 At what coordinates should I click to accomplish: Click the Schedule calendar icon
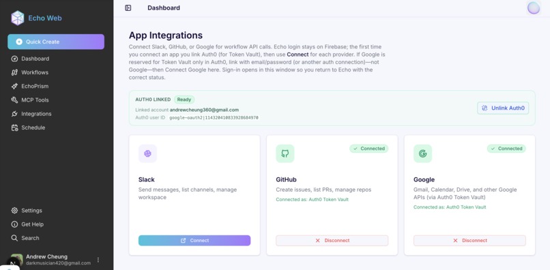point(14,127)
